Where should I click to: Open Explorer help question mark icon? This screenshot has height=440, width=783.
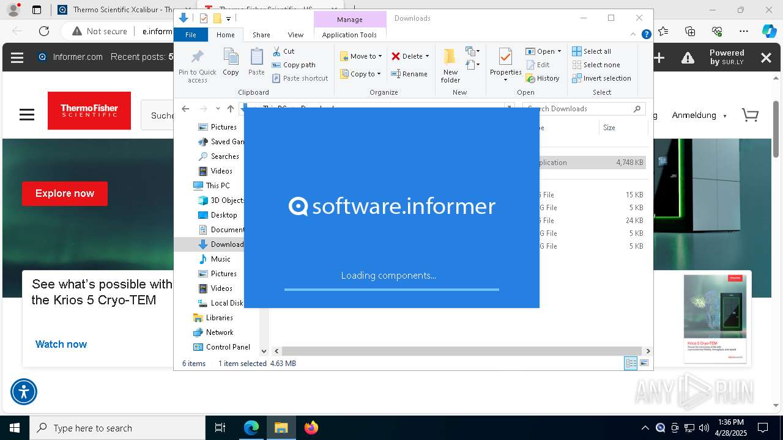(646, 34)
